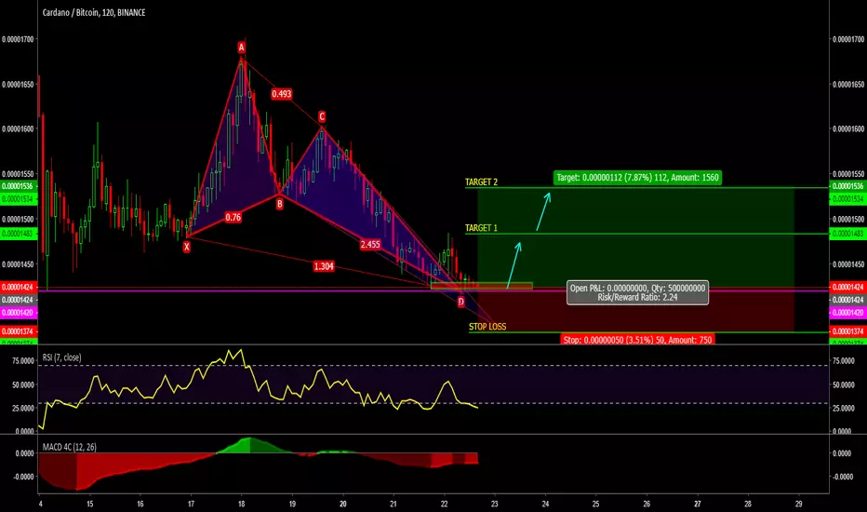Screen dimensions: 867x512
Task: Click 0.00001500 on the left price axis
Action: pos(18,219)
